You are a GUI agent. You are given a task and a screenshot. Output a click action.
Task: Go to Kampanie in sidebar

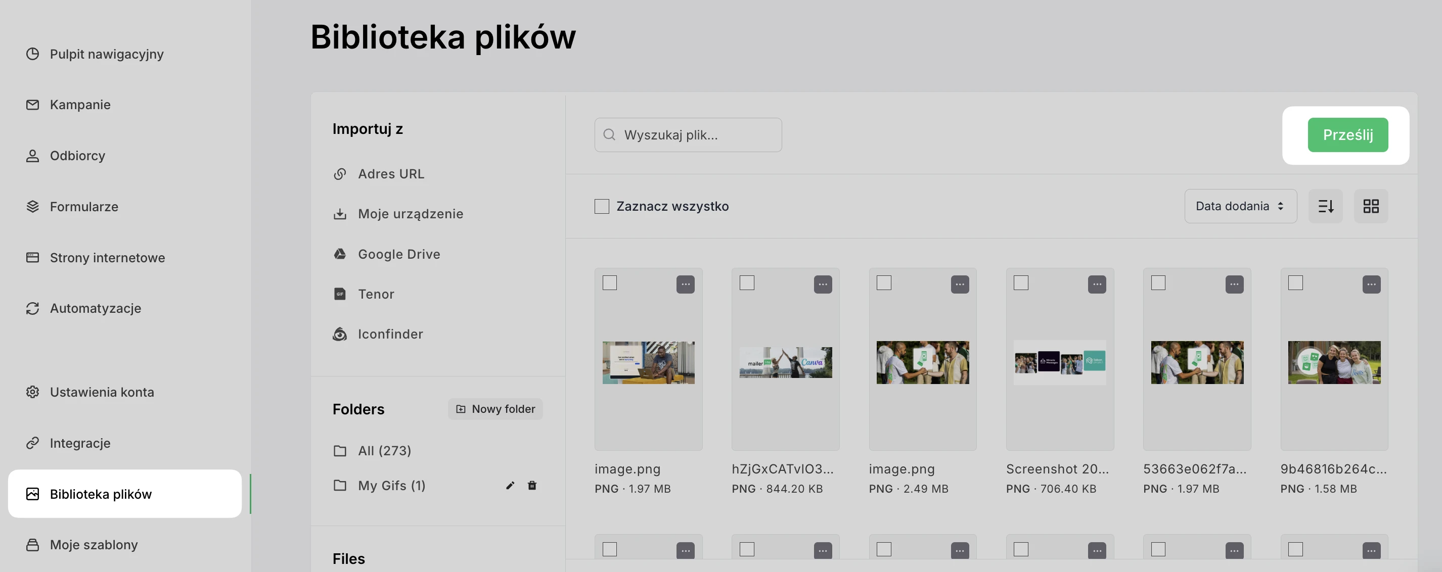80,105
